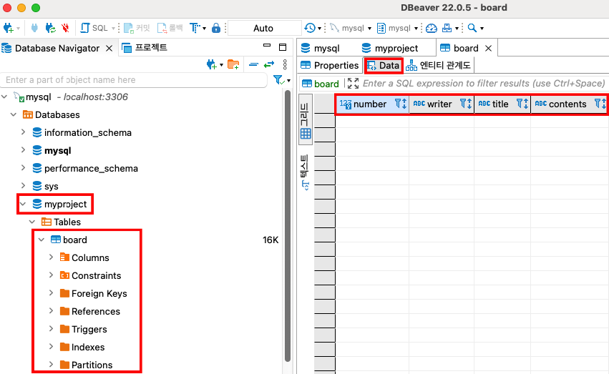The width and height of the screenshot is (609, 374).
Task: Click the New Database Connection plug icon in toolbar
Action: pos(8,28)
